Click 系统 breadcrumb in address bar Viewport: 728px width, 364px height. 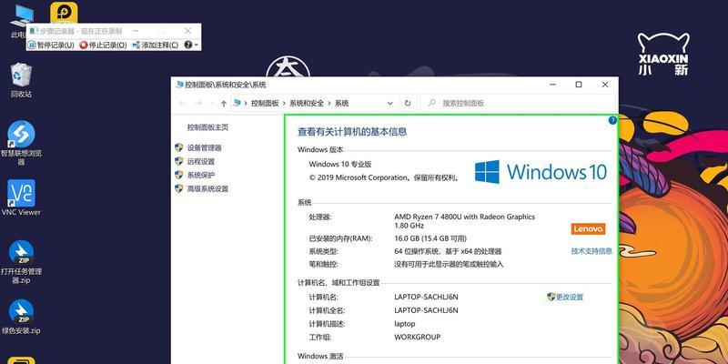pyautogui.click(x=342, y=104)
